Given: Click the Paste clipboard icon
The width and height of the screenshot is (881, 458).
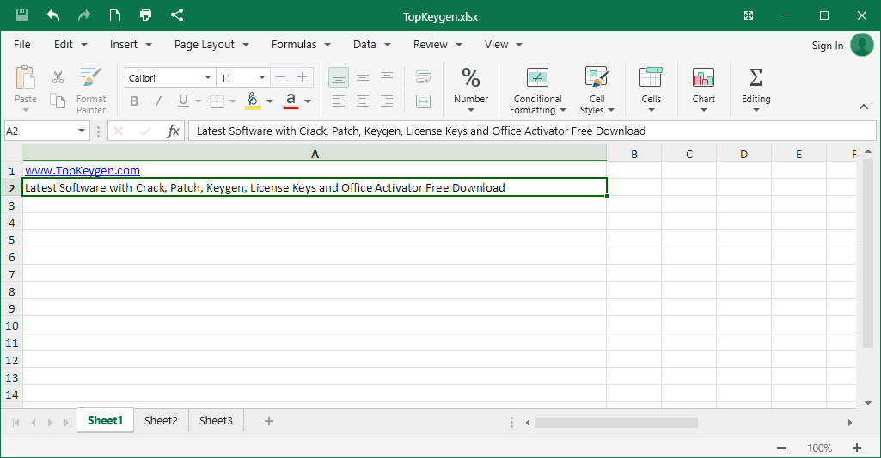Looking at the screenshot, I should 25,77.
